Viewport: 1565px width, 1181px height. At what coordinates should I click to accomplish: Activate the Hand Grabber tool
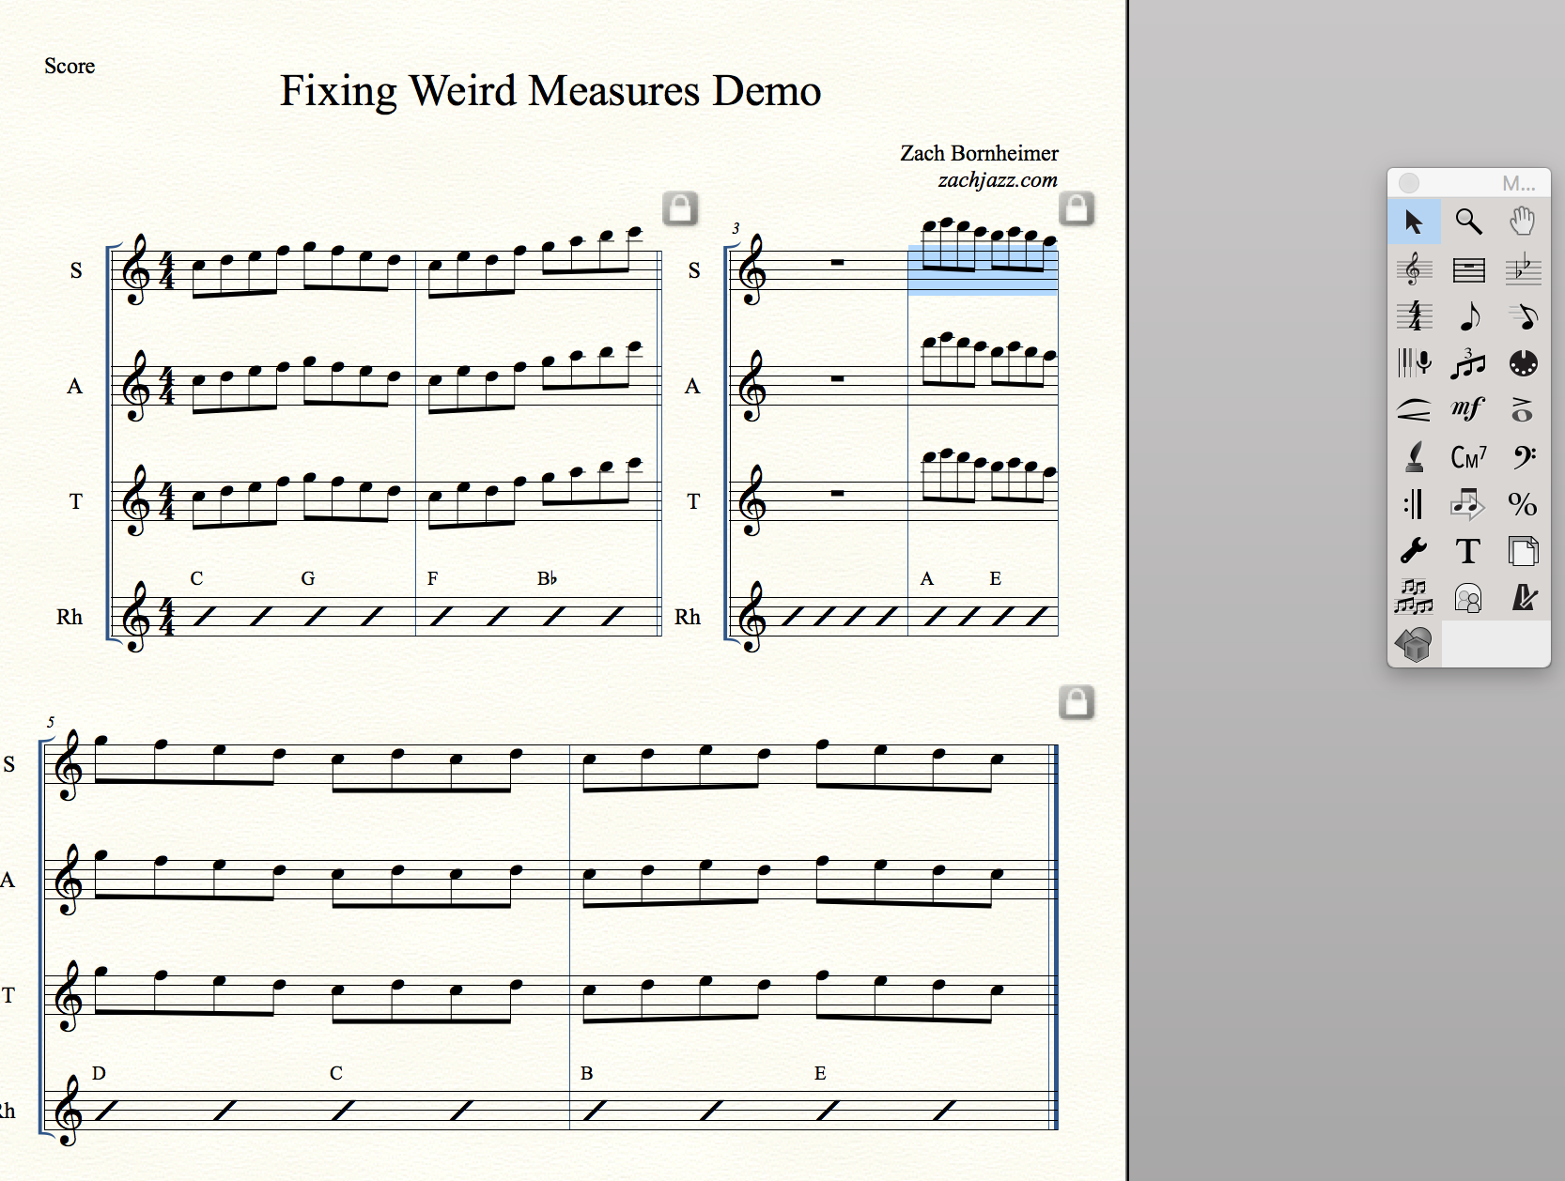(x=1522, y=222)
